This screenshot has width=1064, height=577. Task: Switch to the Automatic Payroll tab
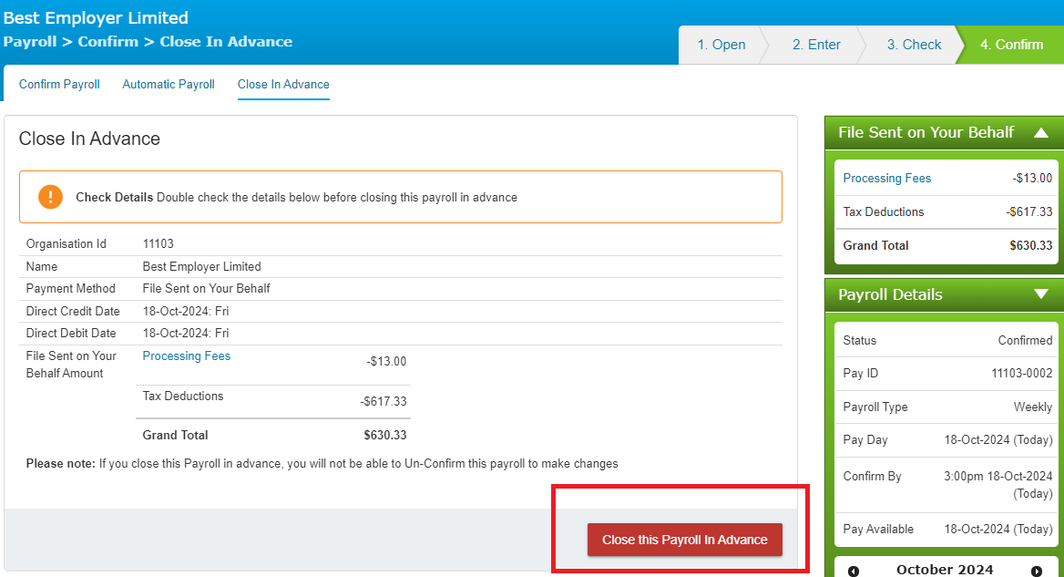tap(169, 84)
